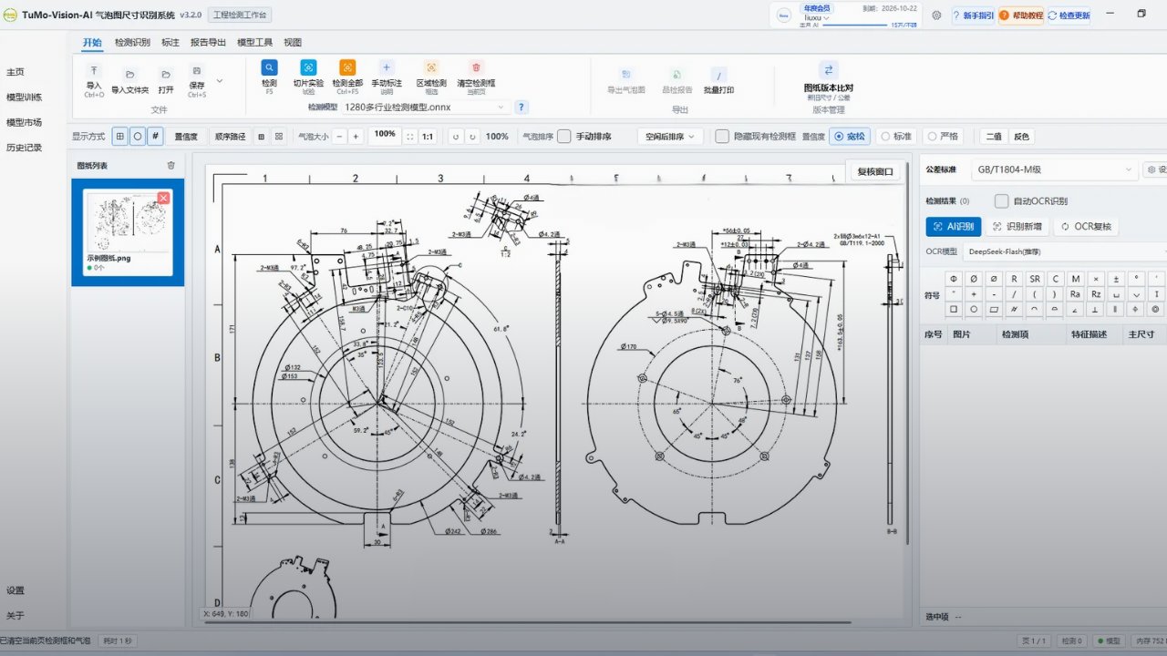
Task: Delete drawings with 图纸列表 trash icon
Action: (170, 165)
